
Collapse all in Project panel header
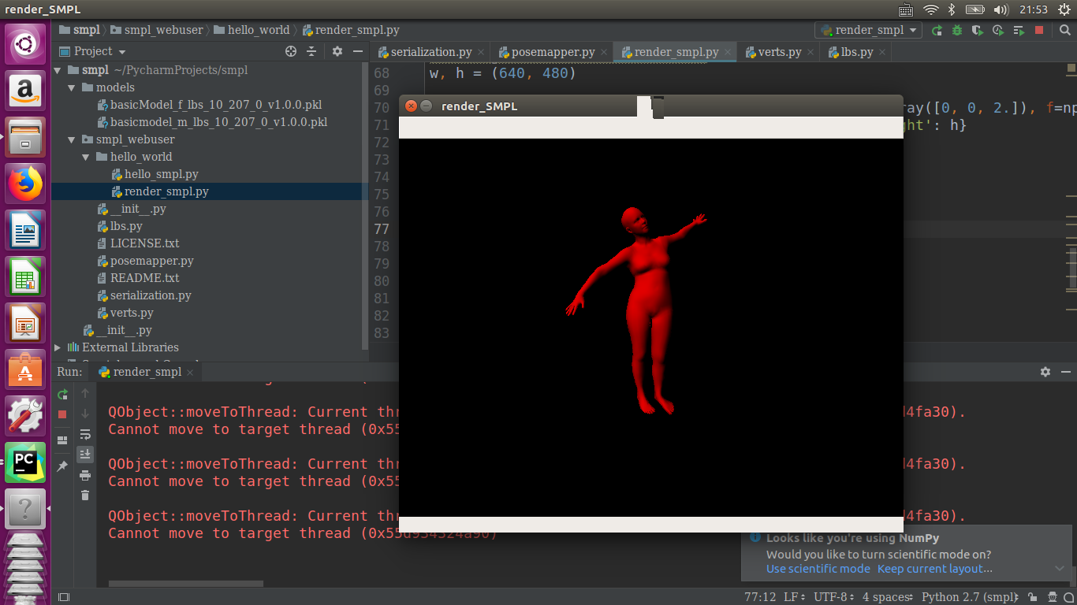[x=311, y=51]
